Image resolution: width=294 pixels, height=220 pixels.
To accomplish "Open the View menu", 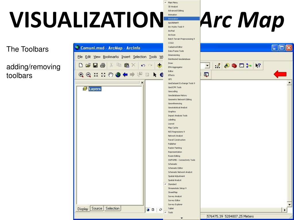I will point(97,57).
